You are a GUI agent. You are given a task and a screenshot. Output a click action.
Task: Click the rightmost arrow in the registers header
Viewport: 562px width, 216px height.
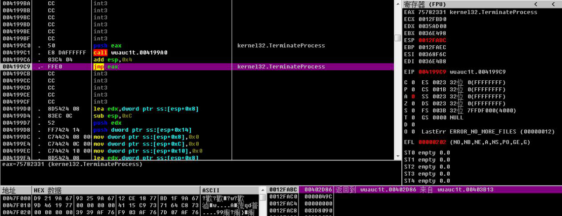click(551, 4)
